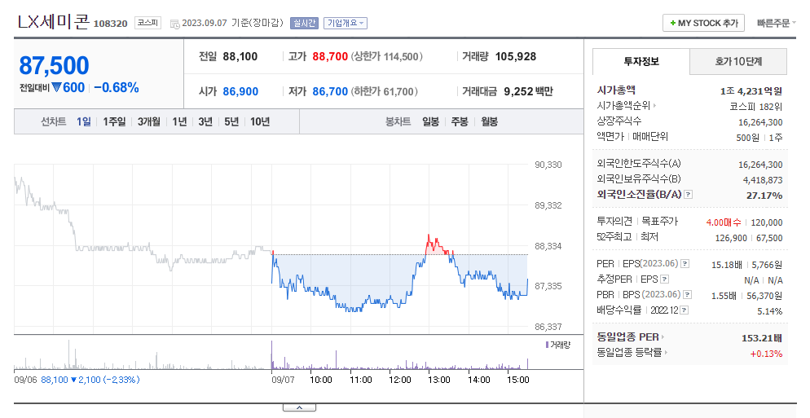
Task: Click help icon next to PER EPS(2023.06)
Action: pyautogui.click(x=685, y=263)
